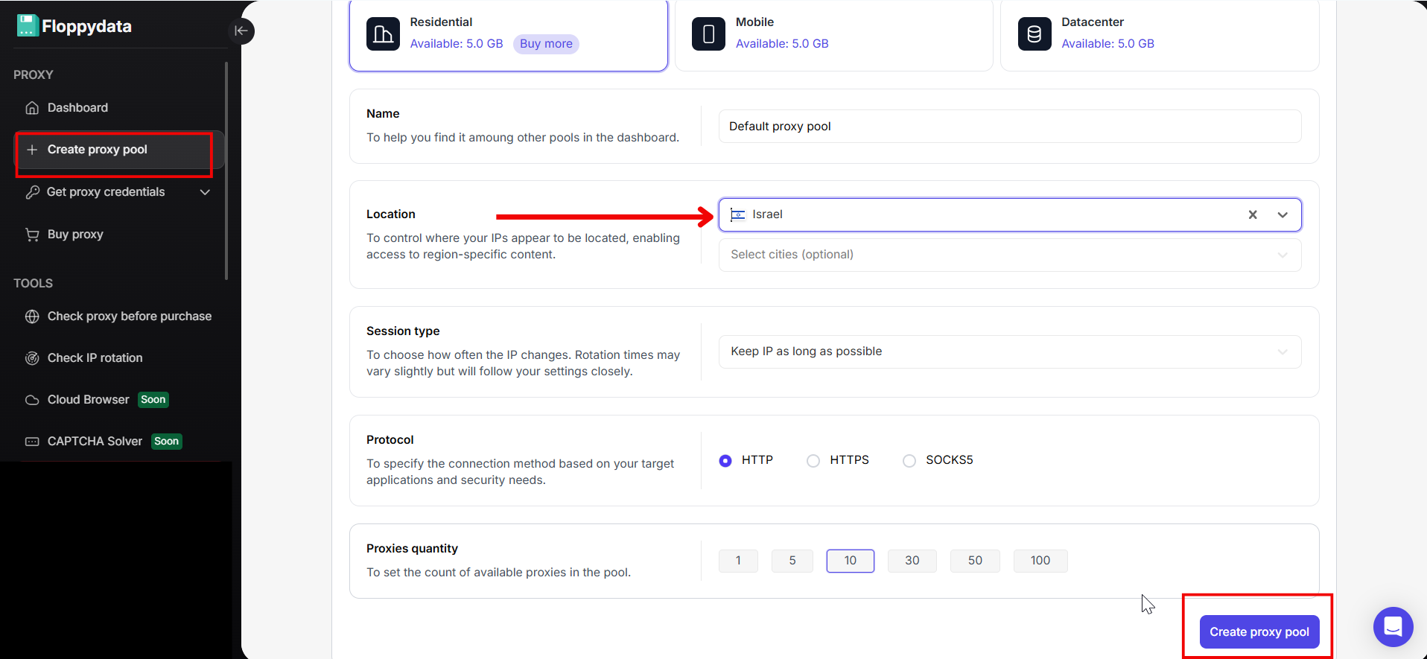
Task: Click the Check IP rotation icon
Action: coord(32,358)
